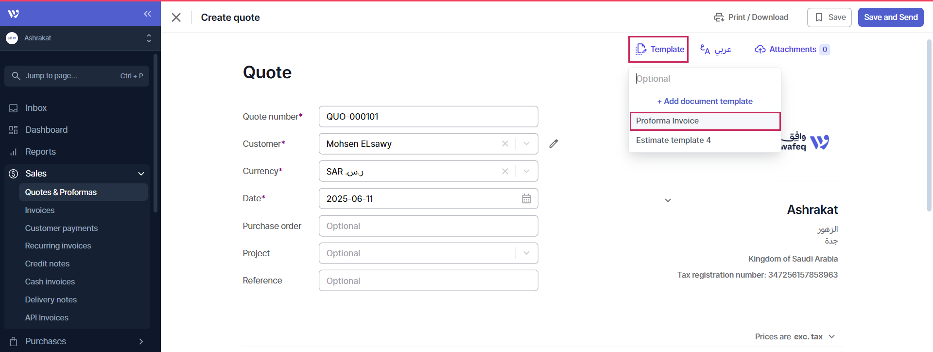Click the Wafeq logo in the sidebar
This screenshot has height=352, width=933.
click(14, 14)
